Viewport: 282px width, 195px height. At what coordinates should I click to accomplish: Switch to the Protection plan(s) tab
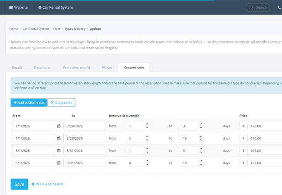(x=77, y=68)
